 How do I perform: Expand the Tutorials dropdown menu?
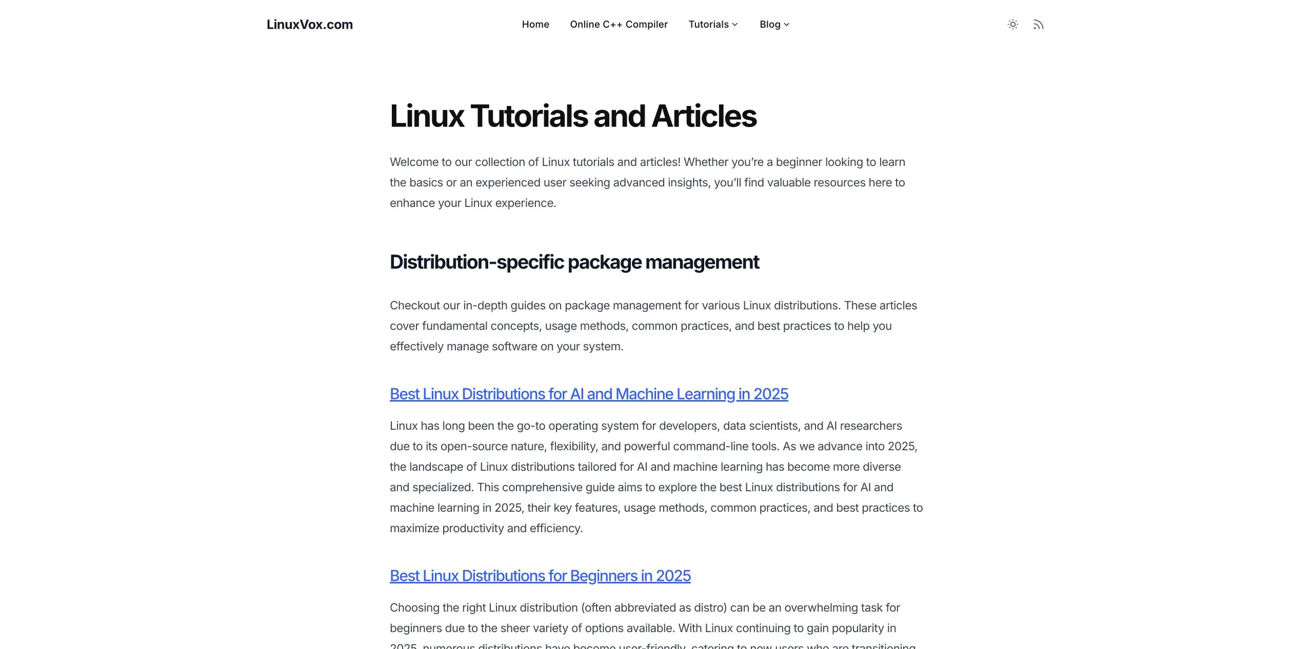[713, 25]
